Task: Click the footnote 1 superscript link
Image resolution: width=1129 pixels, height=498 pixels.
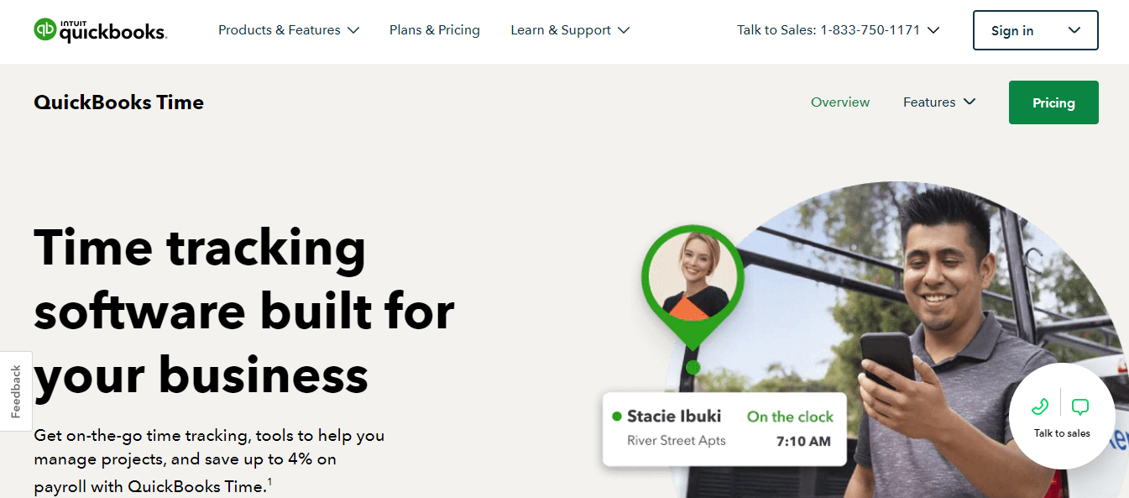Action: click(x=269, y=481)
